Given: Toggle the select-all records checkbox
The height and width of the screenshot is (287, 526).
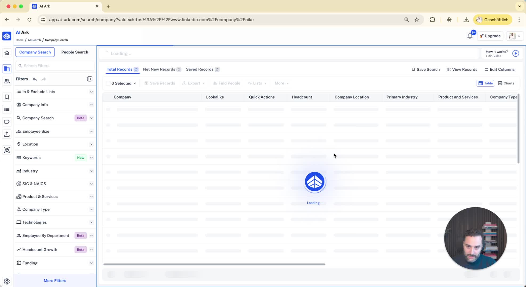Looking at the screenshot, I should (108, 83).
